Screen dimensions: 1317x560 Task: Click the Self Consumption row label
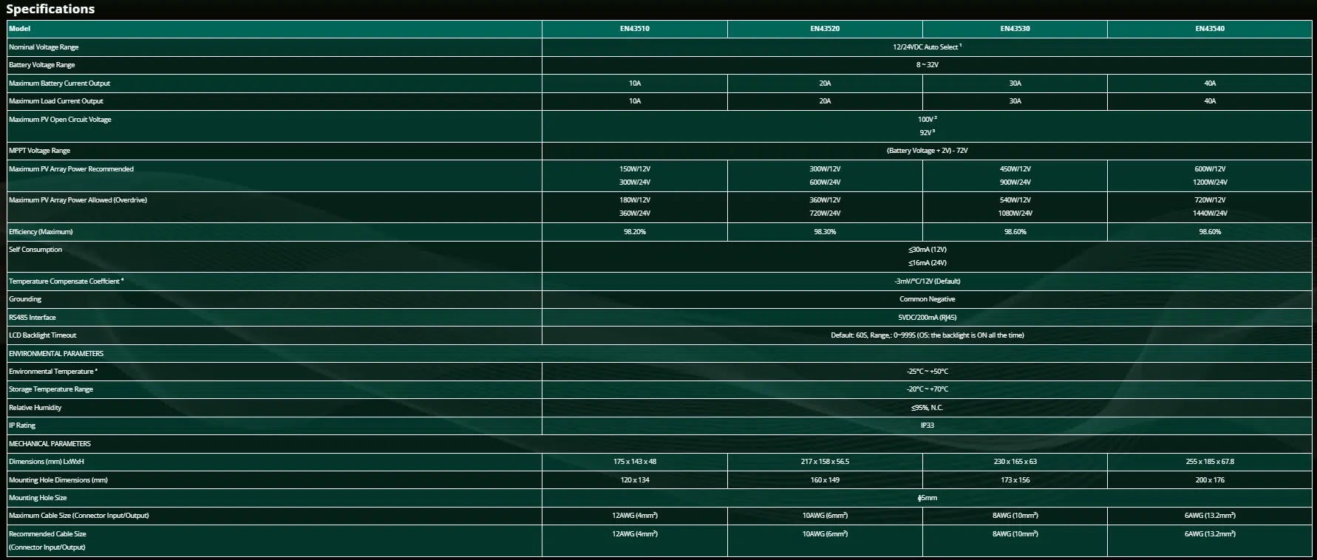[x=35, y=250]
